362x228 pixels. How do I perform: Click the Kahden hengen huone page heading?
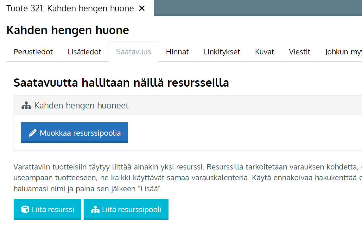pyautogui.click(x=68, y=30)
